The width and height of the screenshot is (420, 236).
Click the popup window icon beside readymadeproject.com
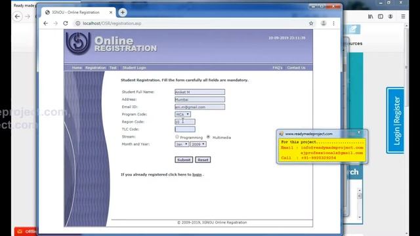pos(282,134)
